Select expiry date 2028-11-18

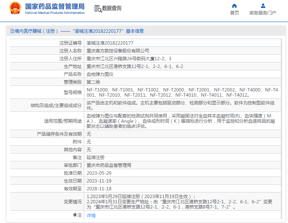pos(99,189)
